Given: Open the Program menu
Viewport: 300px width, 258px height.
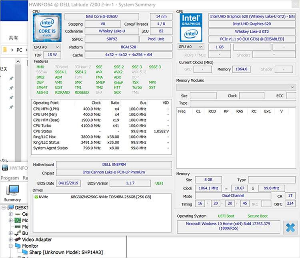Looking at the screenshot, I should click(10, 178).
